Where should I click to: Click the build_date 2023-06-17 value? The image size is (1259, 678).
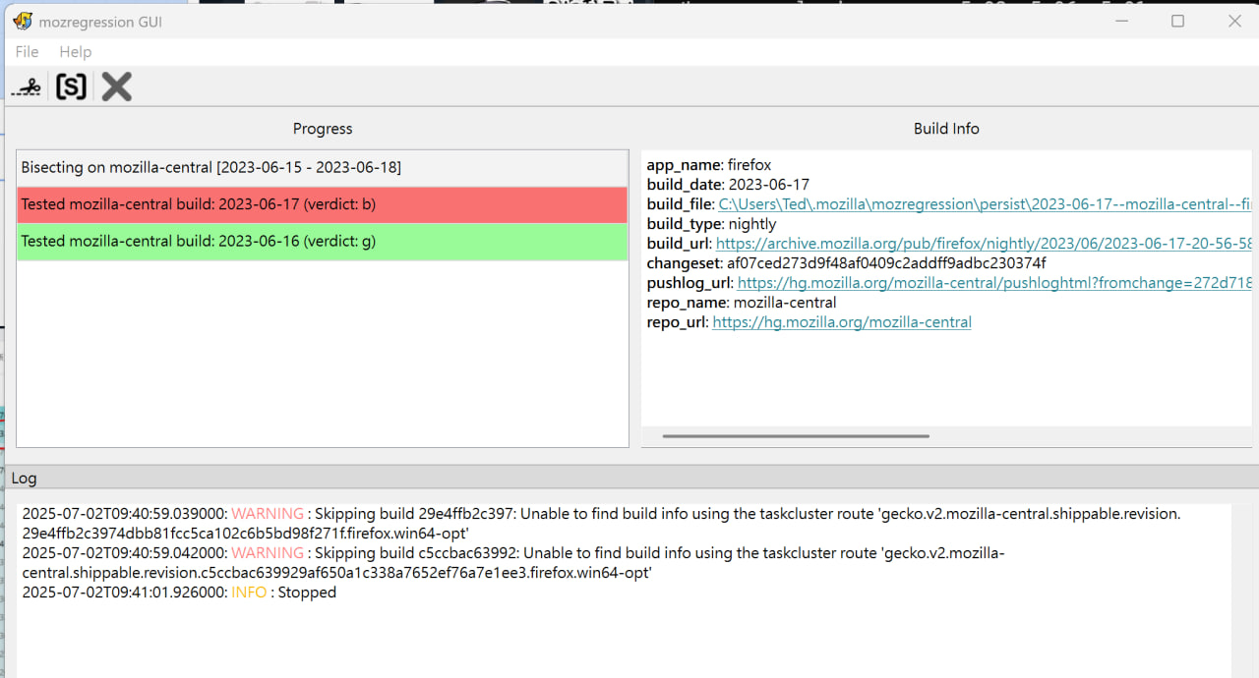point(769,185)
